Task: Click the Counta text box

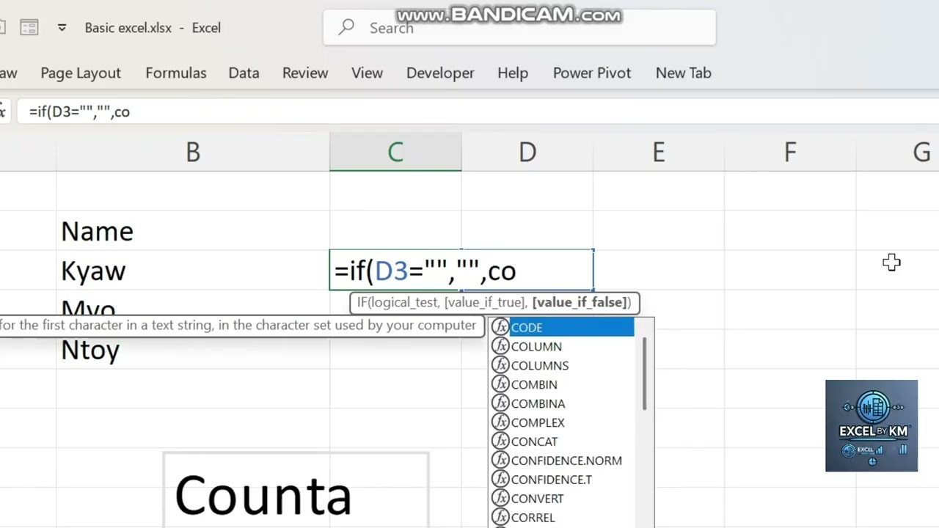Action: point(296,490)
